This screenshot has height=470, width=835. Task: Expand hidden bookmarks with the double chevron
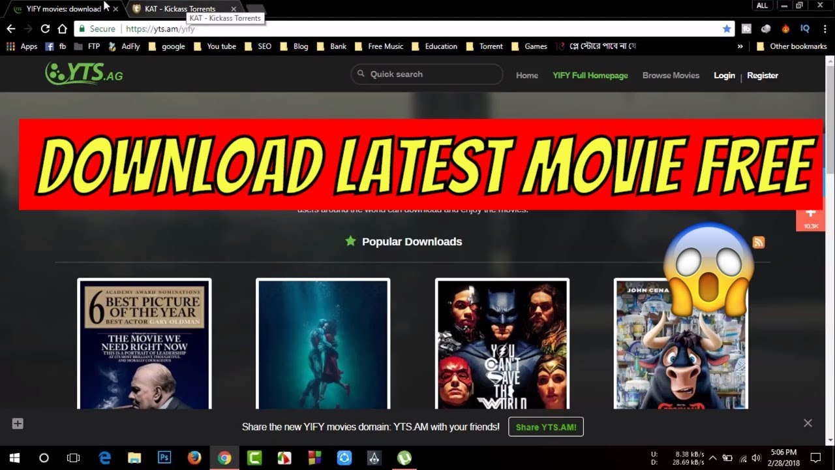coord(740,46)
